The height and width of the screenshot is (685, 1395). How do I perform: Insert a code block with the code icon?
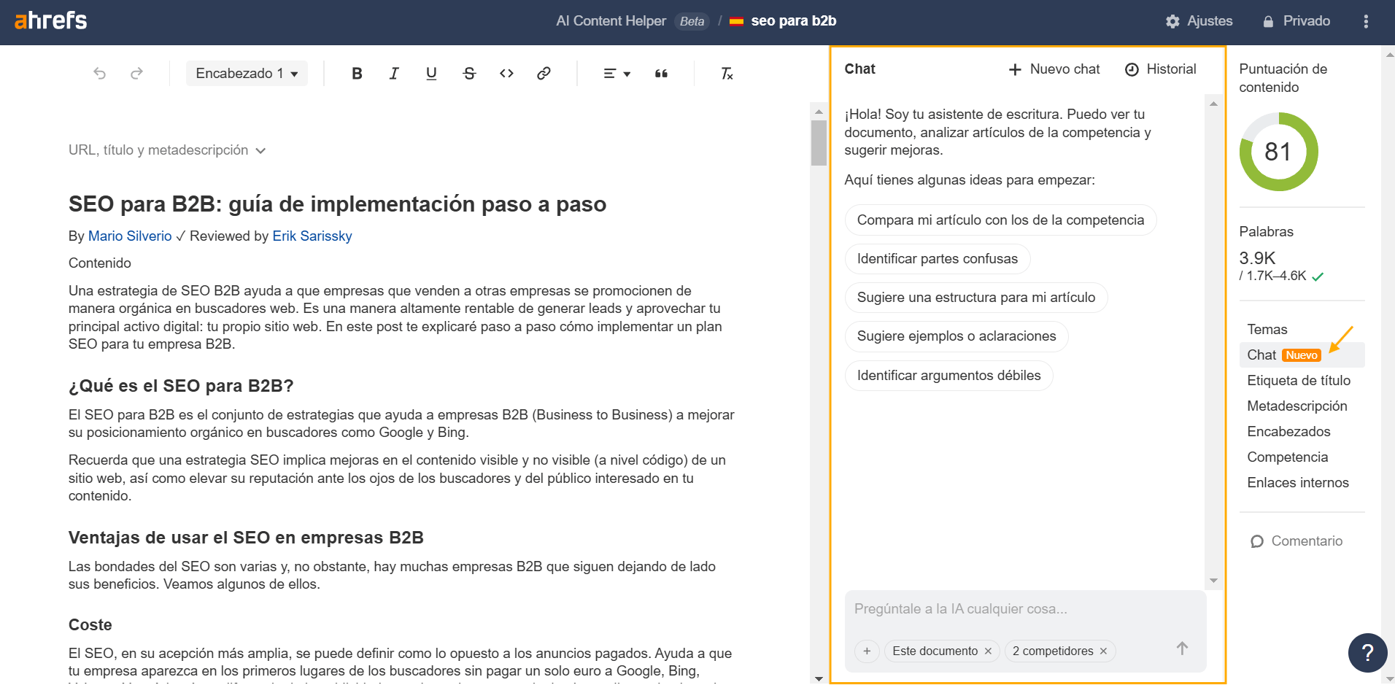point(506,74)
